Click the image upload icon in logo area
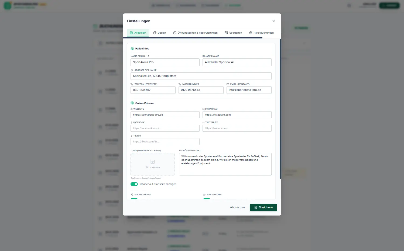The width and height of the screenshot is (404, 251). [153, 162]
